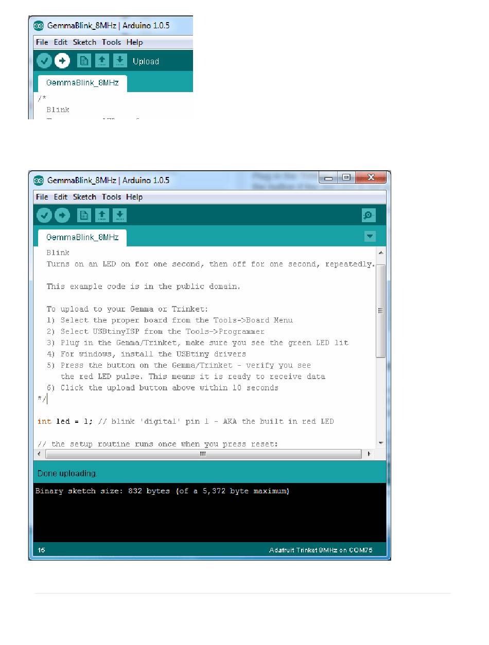This screenshot has width=489, height=645.
Task: Click 'Binary sketch size: 832 bytes' console line
Action: pos(162,491)
